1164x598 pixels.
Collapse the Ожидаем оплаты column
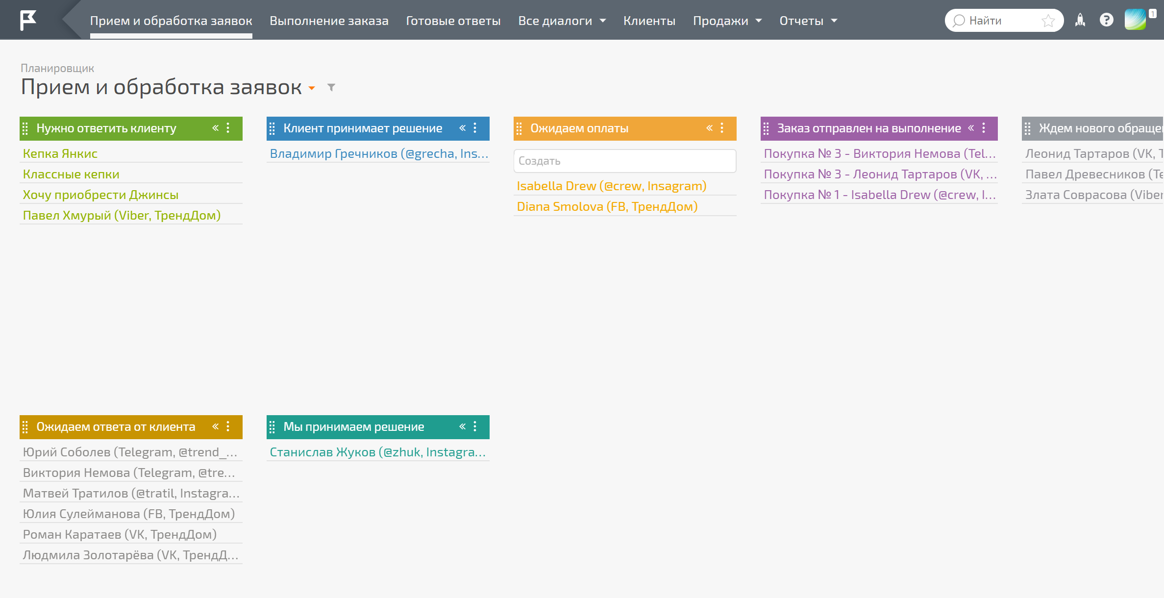pyautogui.click(x=709, y=128)
